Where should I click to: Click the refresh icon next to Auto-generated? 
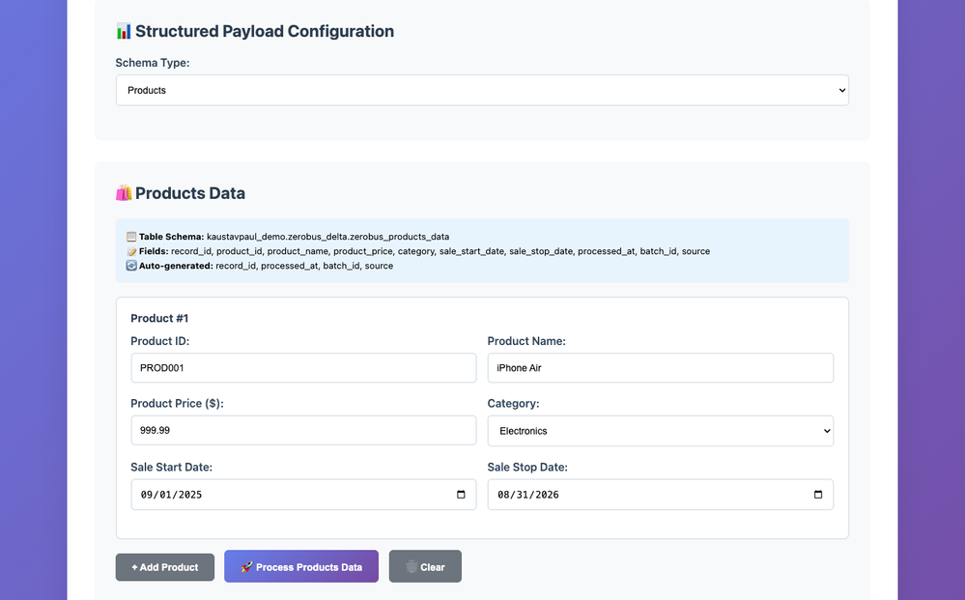pyautogui.click(x=131, y=266)
